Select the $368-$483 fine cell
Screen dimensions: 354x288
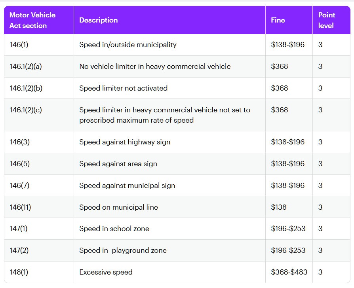[x=289, y=272]
